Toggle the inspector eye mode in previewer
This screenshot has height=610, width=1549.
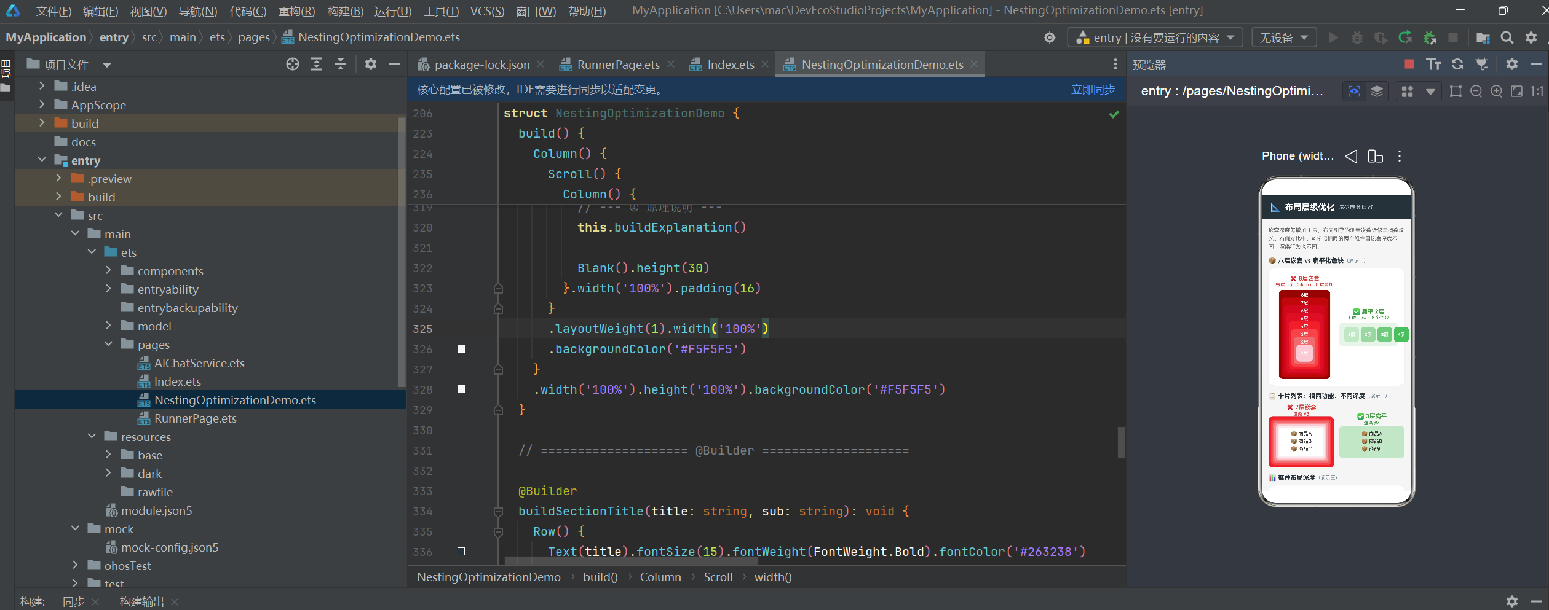1354,91
